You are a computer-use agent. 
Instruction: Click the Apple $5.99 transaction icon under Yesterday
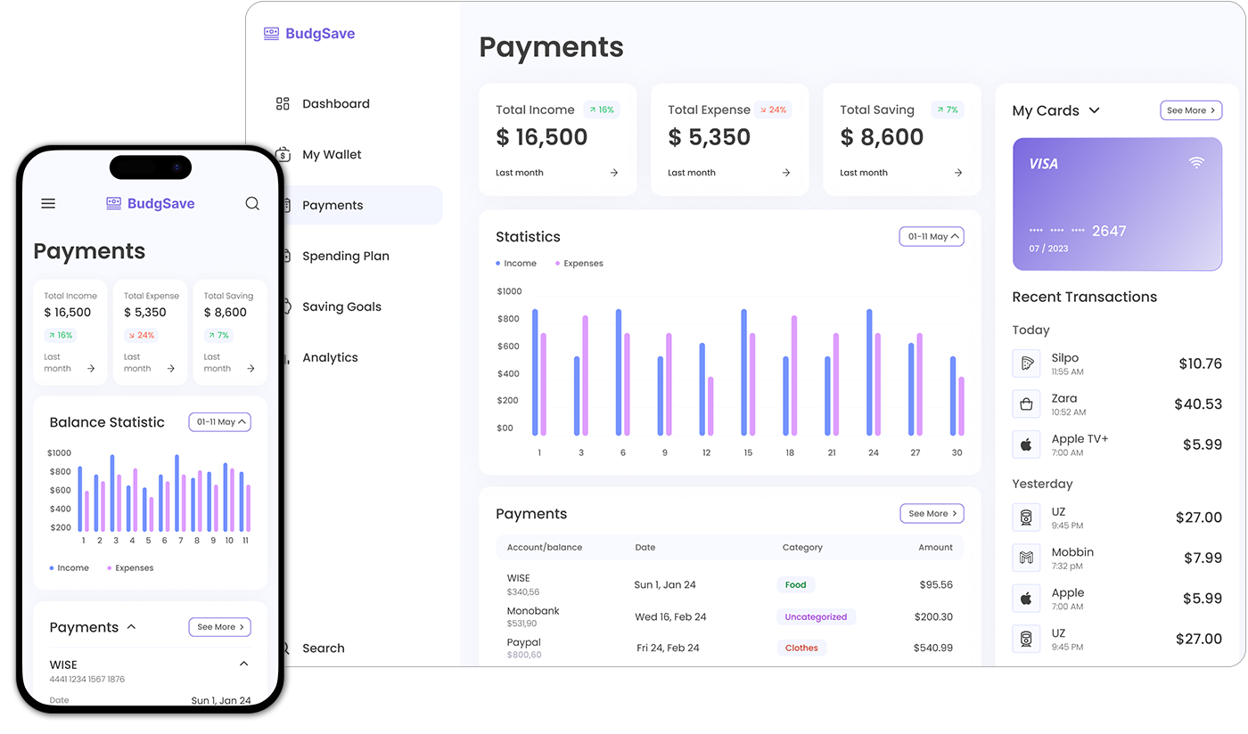(1026, 598)
